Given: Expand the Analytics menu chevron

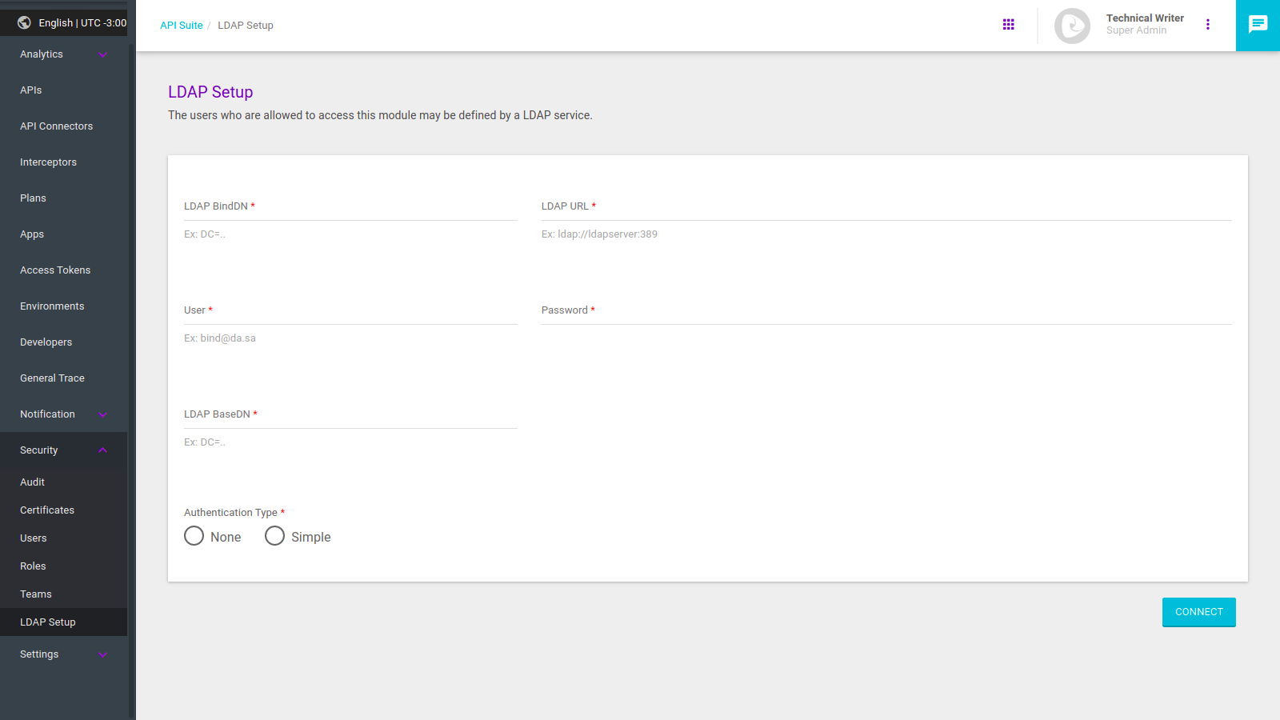Looking at the screenshot, I should [102, 54].
